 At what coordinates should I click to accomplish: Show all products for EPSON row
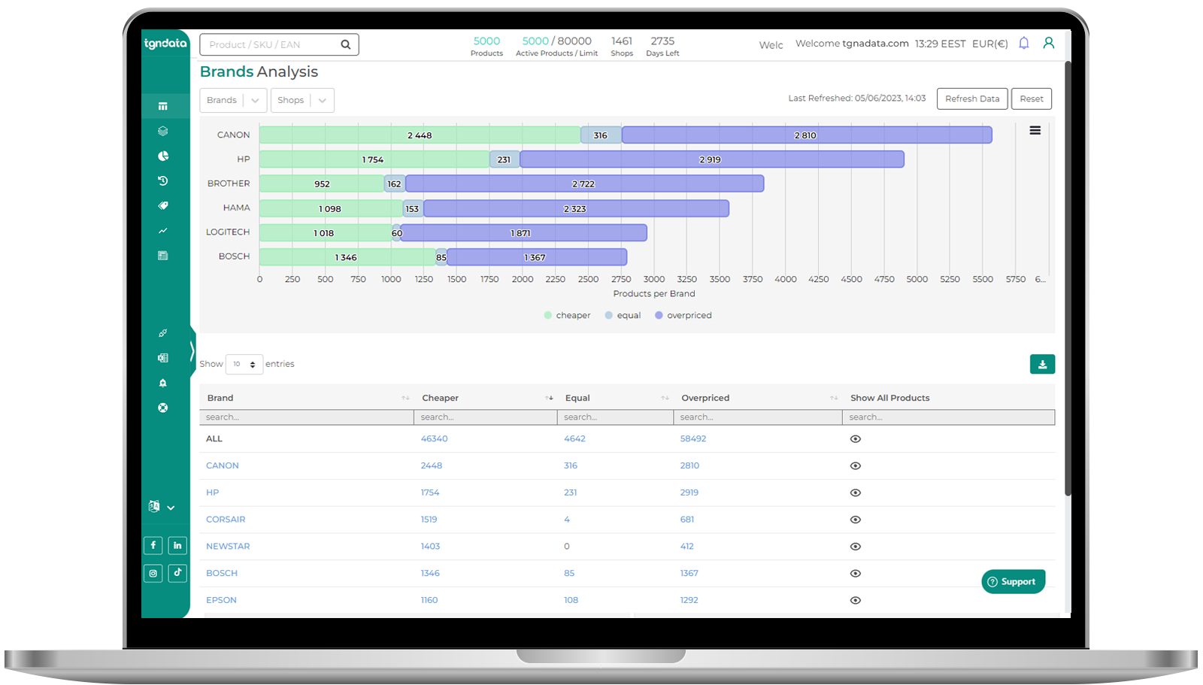[855, 601]
